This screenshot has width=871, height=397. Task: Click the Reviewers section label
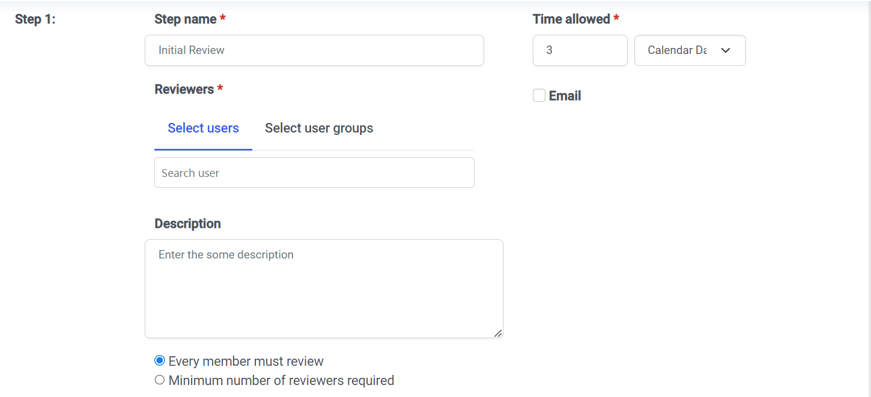click(x=184, y=89)
